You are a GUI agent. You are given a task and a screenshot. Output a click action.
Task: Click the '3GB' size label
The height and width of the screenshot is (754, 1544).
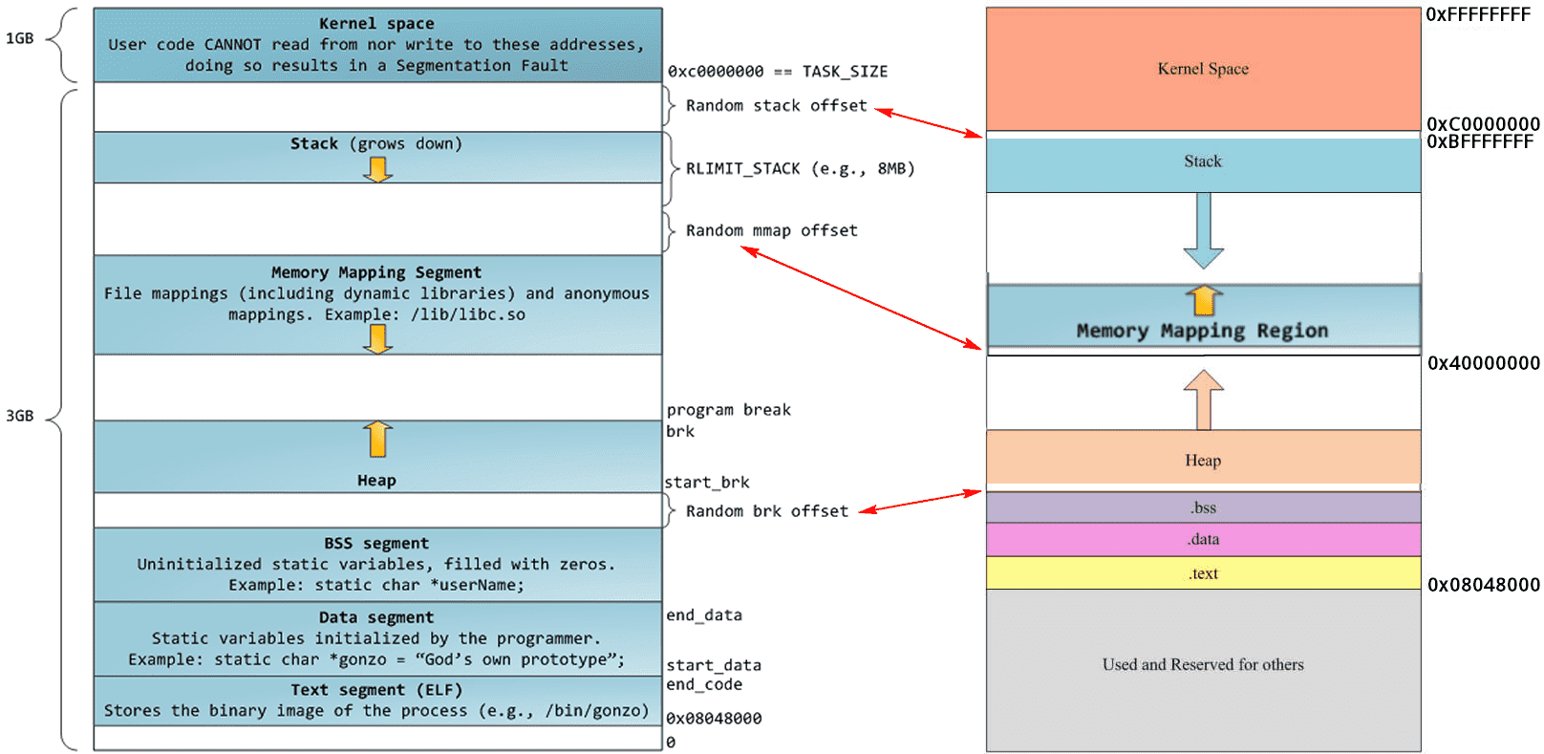19,416
